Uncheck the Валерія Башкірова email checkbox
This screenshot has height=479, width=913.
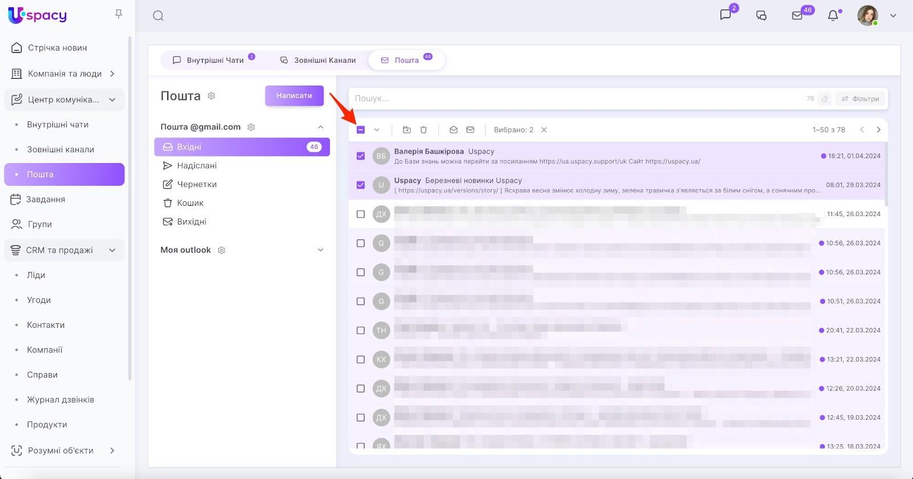pos(361,156)
